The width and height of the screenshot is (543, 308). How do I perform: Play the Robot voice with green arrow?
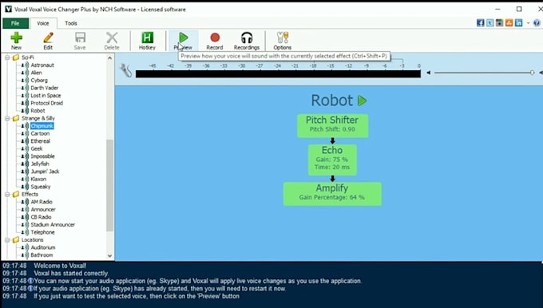pos(363,101)
